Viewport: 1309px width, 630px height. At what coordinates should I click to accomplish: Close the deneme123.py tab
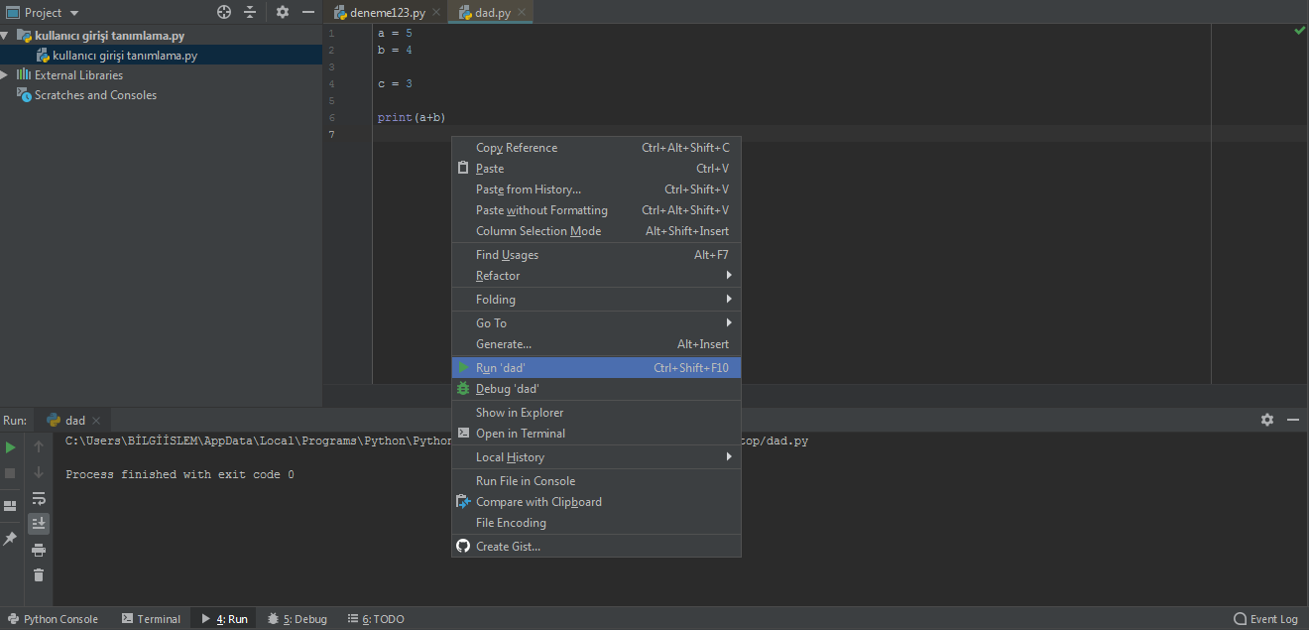coord(436,13)
